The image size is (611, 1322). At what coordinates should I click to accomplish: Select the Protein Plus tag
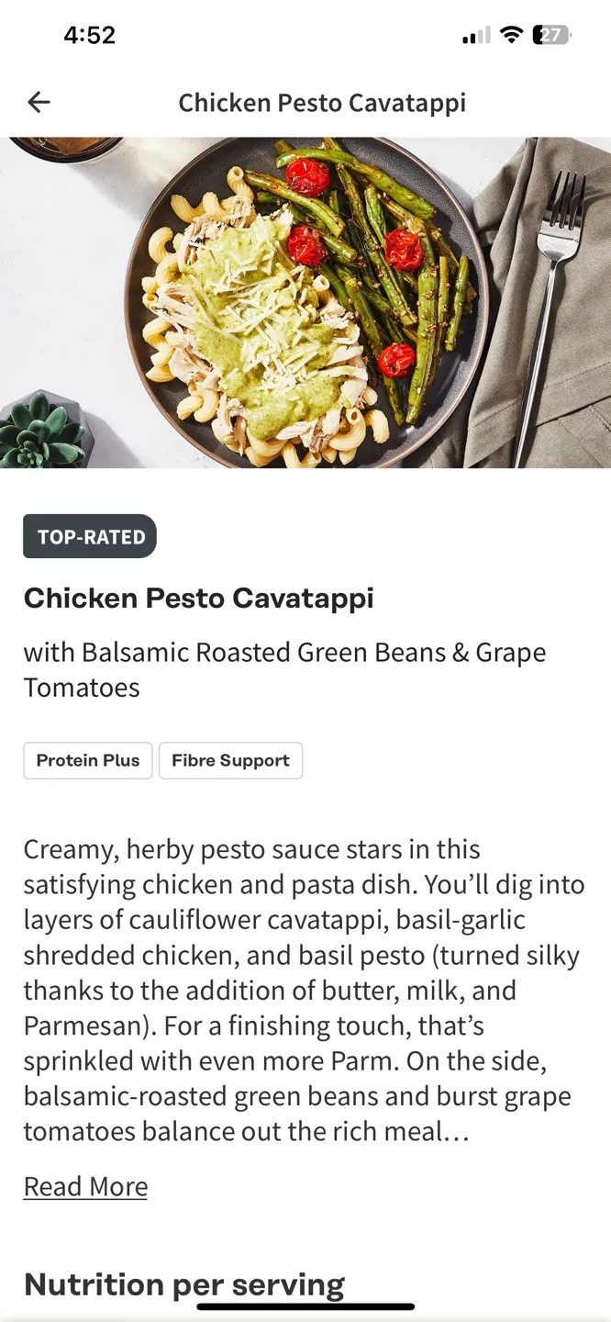pyautogui.click(x=87, y=760)
